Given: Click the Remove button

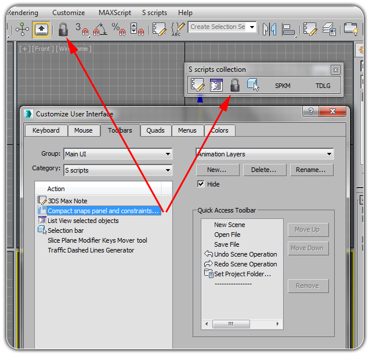Looking at the screenshot, I should point(308,286).
